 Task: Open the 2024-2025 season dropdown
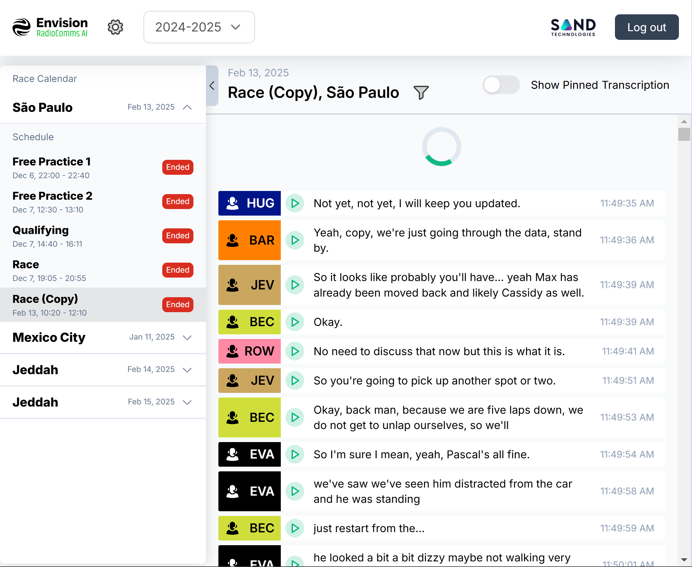(x=199, y=27)
